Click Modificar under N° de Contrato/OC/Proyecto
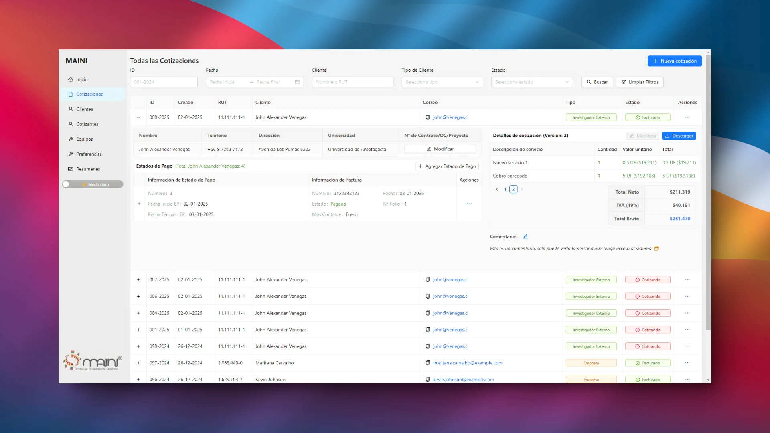 point(440,149)
